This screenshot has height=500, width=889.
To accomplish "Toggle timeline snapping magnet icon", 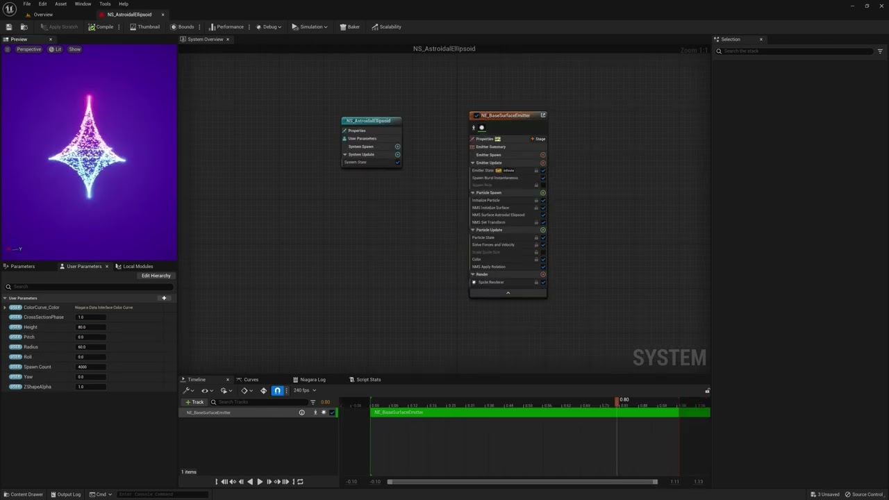I will tap(277, 391).
